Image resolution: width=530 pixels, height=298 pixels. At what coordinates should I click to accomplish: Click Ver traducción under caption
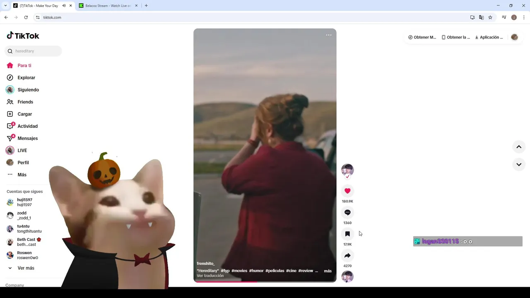[x=210, y=276]
